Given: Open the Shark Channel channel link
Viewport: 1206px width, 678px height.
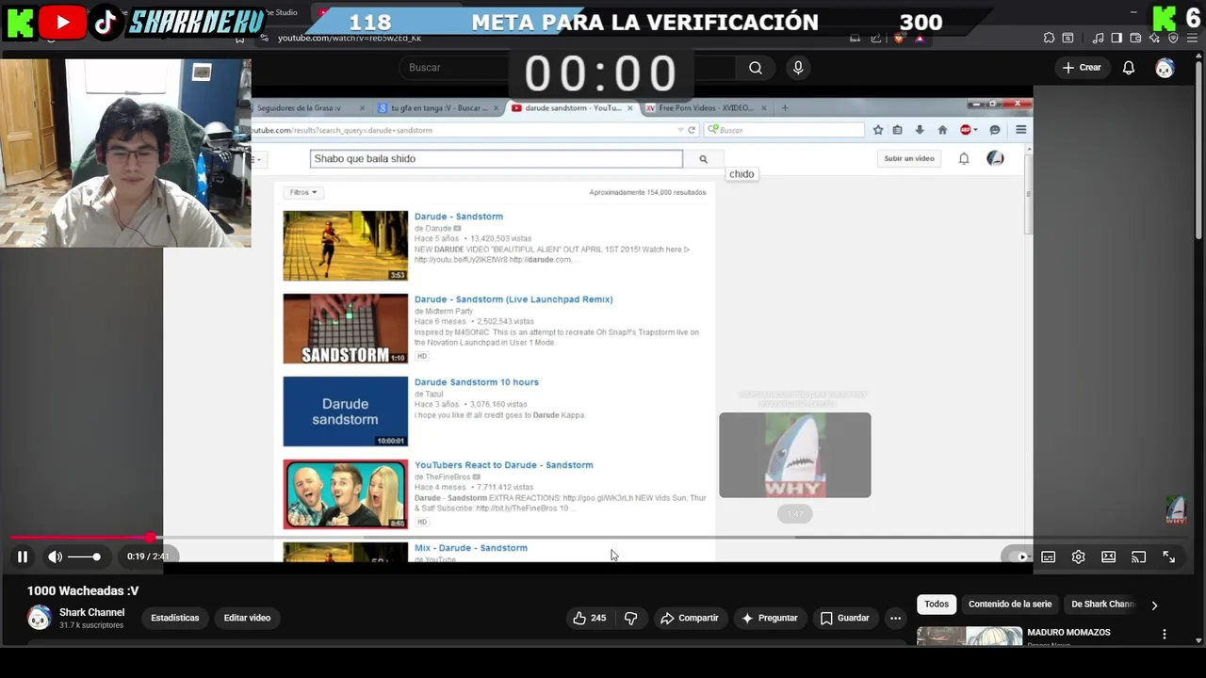Looking at the screenshot, I should click(91, 612).
